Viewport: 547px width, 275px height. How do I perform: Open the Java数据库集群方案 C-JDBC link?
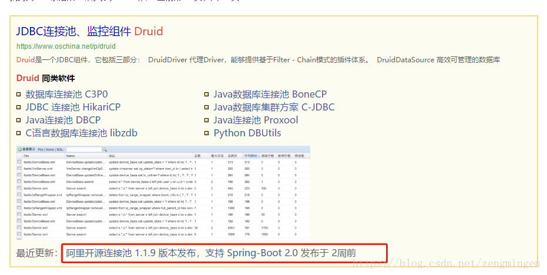coord(274,107)
